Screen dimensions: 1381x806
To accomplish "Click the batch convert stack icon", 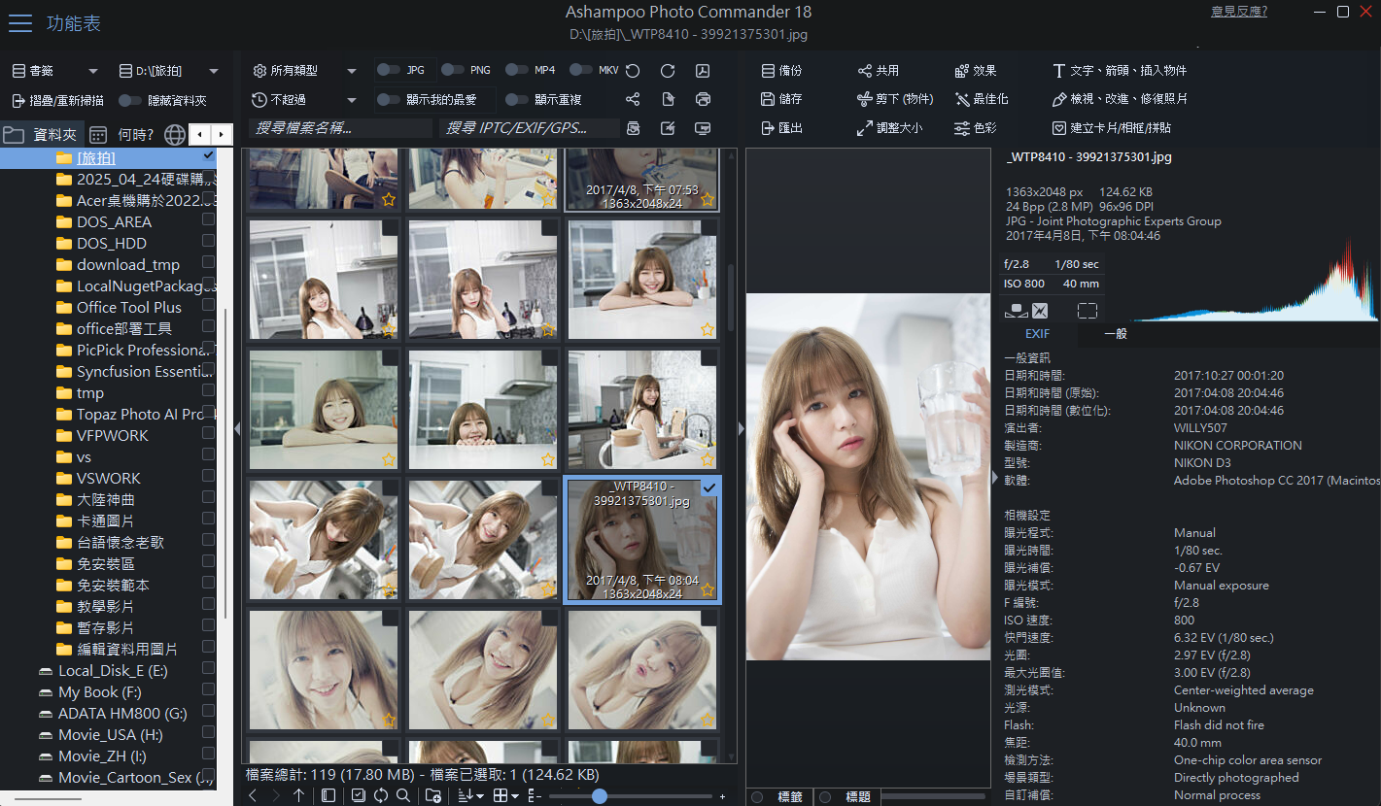I will (633, 128).
